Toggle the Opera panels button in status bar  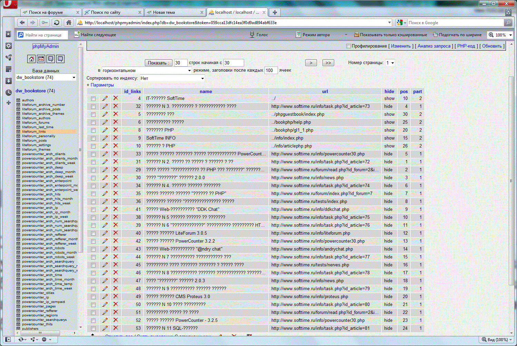8,339
